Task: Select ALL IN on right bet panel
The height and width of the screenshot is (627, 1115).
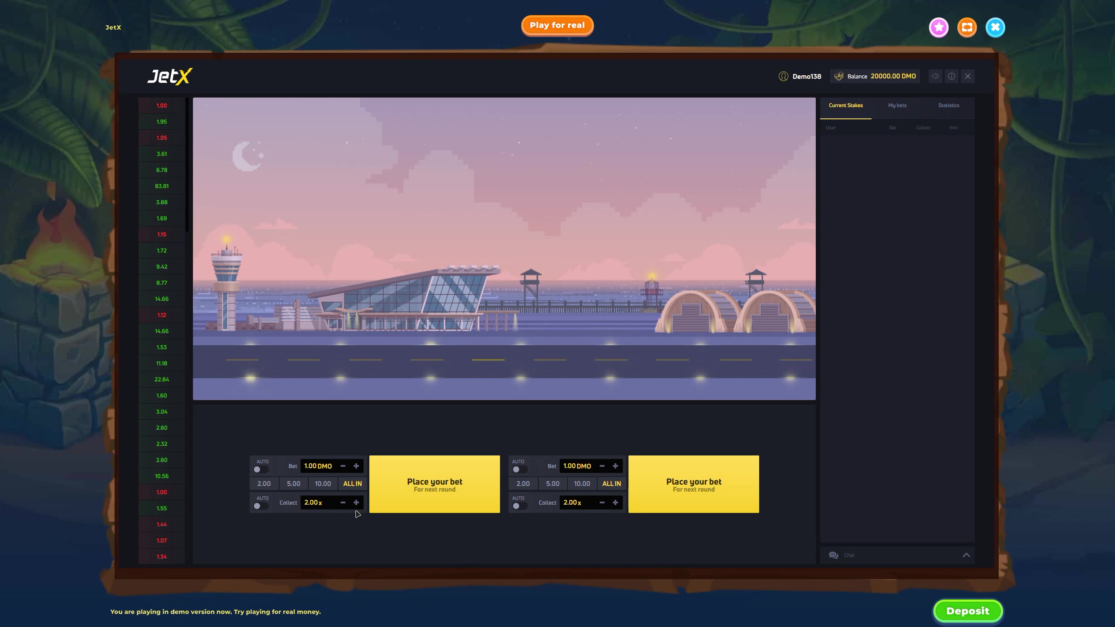Action: pyautogui.click(x=612, y=484)
